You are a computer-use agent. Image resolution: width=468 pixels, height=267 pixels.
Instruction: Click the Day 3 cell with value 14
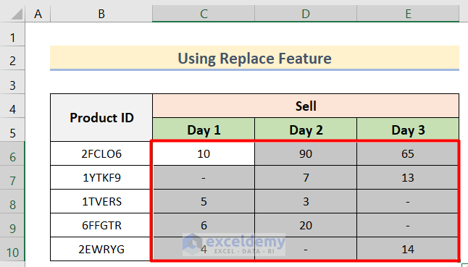pyautogui.click(x=408, y=249)
